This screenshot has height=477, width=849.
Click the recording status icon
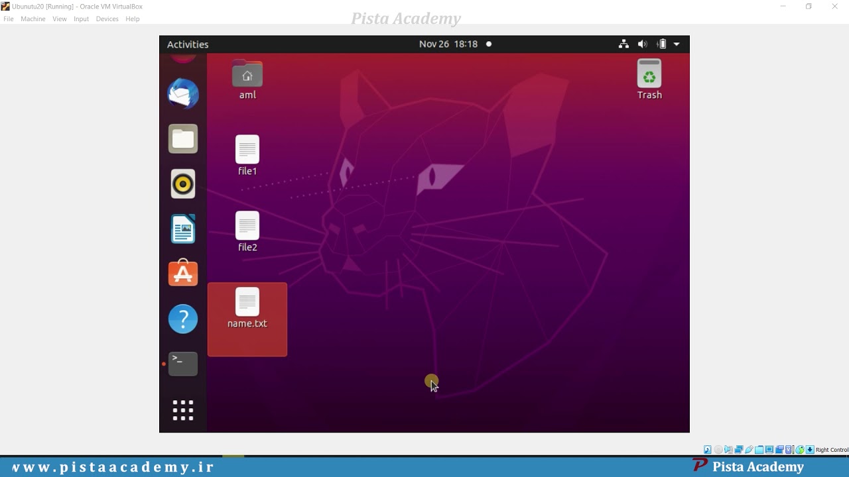(x=779, y=450)
